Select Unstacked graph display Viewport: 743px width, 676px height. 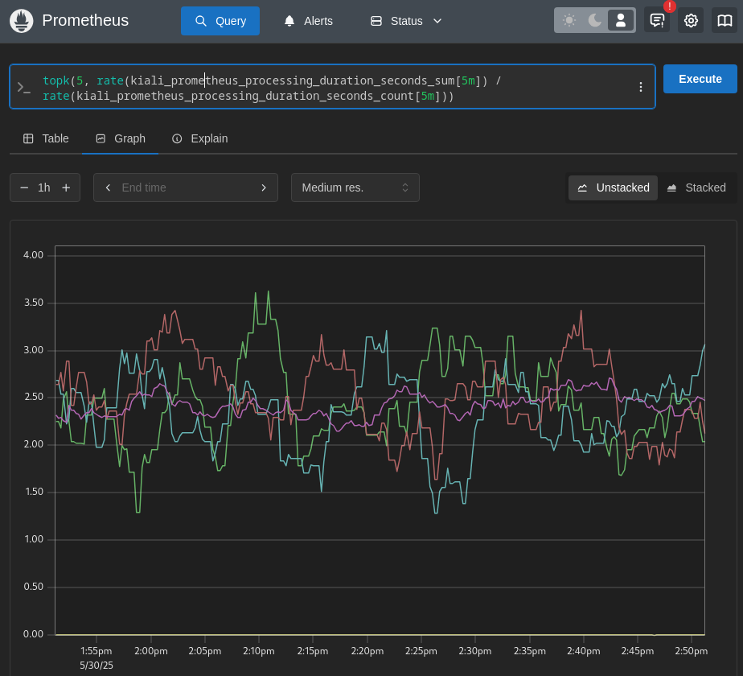(x=613, y=188)
